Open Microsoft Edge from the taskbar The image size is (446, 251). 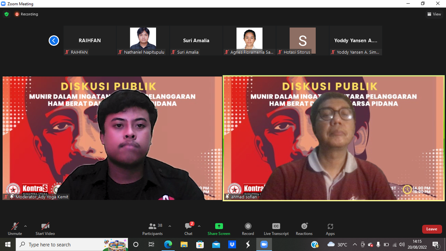tap(168, 245)
